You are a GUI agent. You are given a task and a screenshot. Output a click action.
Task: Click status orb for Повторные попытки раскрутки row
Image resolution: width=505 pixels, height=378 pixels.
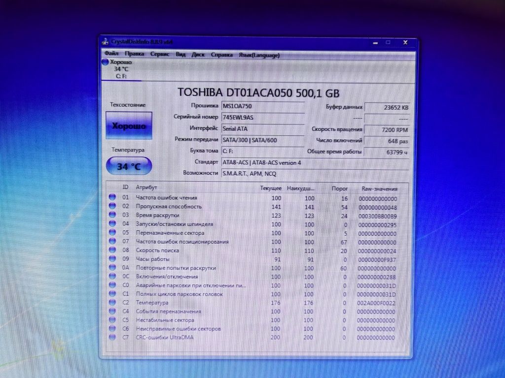[x=112, y=267]
